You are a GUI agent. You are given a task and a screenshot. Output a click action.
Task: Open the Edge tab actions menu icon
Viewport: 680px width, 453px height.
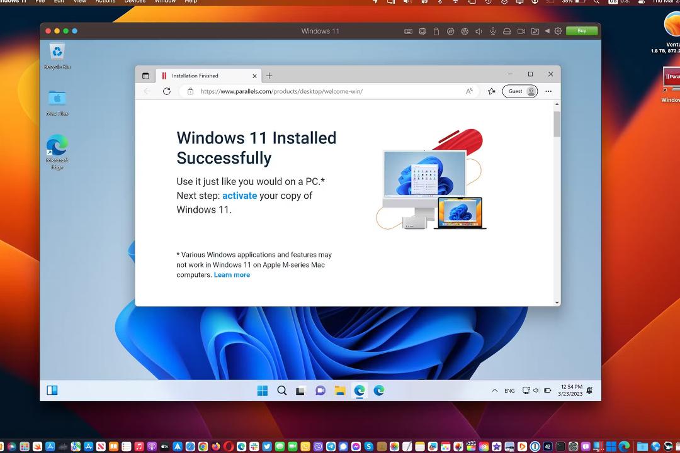[145, 76]
